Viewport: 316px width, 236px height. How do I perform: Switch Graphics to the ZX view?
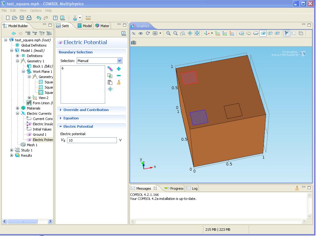coord(232,33)
